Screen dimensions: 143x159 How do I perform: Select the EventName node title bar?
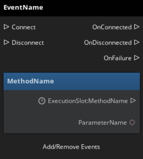(71, 8)
